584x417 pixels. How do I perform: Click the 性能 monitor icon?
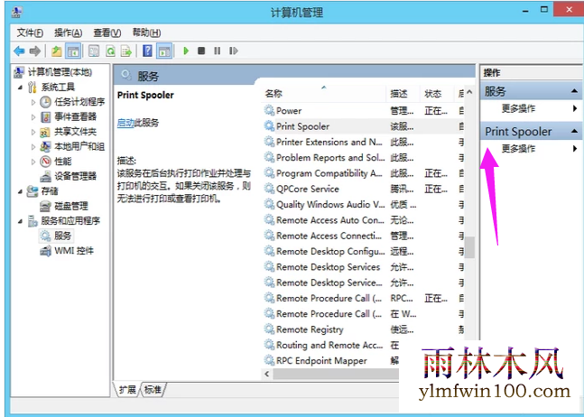coord(45,162)
